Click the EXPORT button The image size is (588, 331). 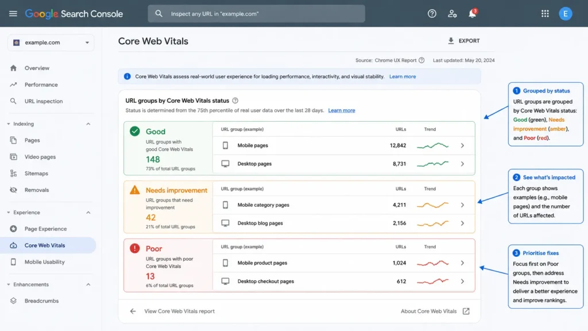[464, 41]
